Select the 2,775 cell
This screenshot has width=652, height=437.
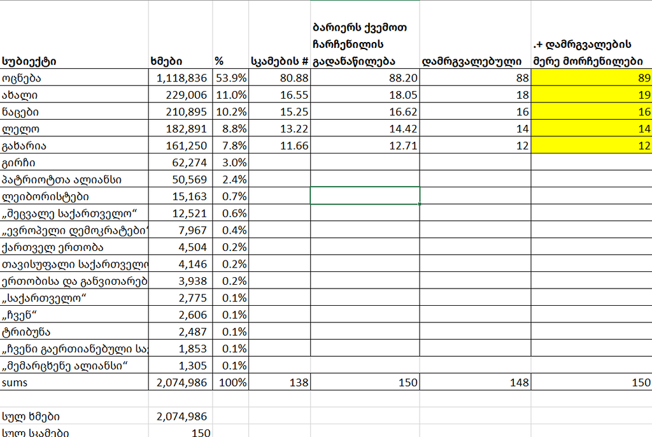pos(180,298)
